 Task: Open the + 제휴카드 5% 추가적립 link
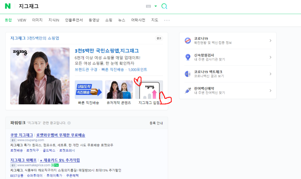click(x=60, y=160)
